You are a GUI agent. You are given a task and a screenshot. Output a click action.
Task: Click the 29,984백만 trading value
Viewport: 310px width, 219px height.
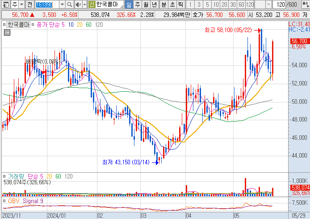tap(177, 15)
